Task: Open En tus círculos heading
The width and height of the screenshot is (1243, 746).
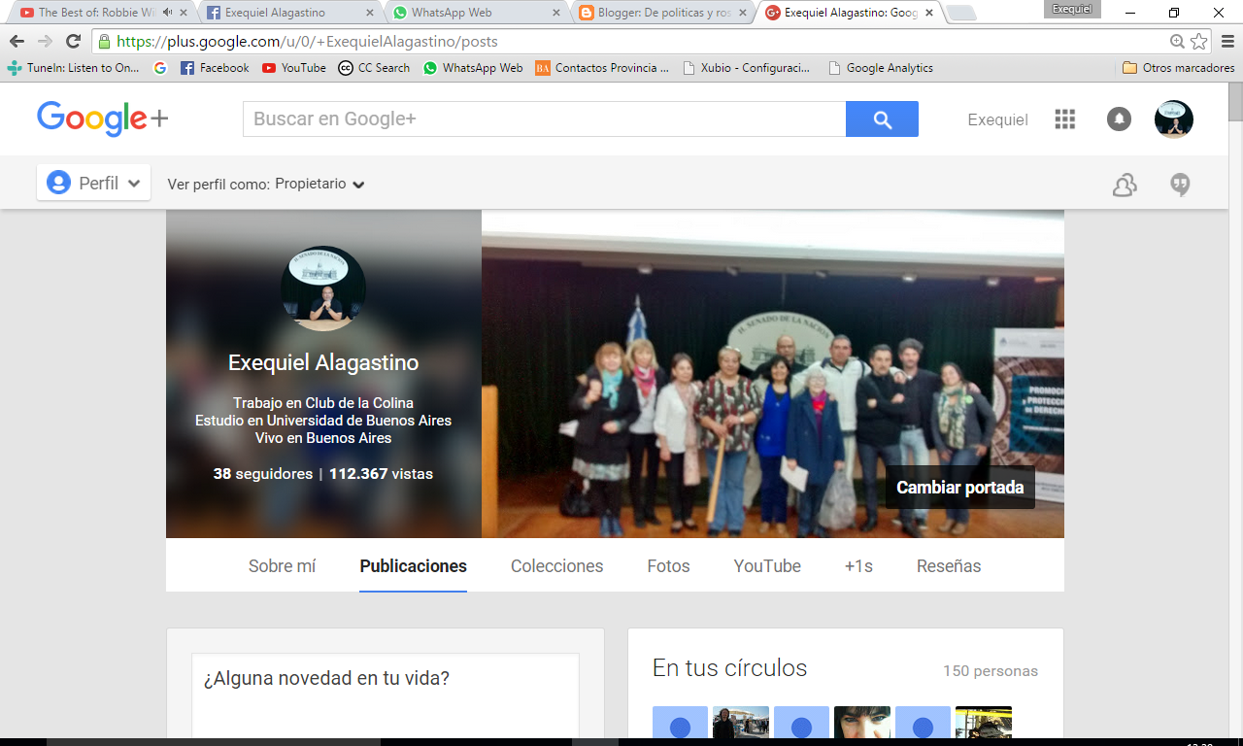Action: pyautogui.click(x=729, y=668)
